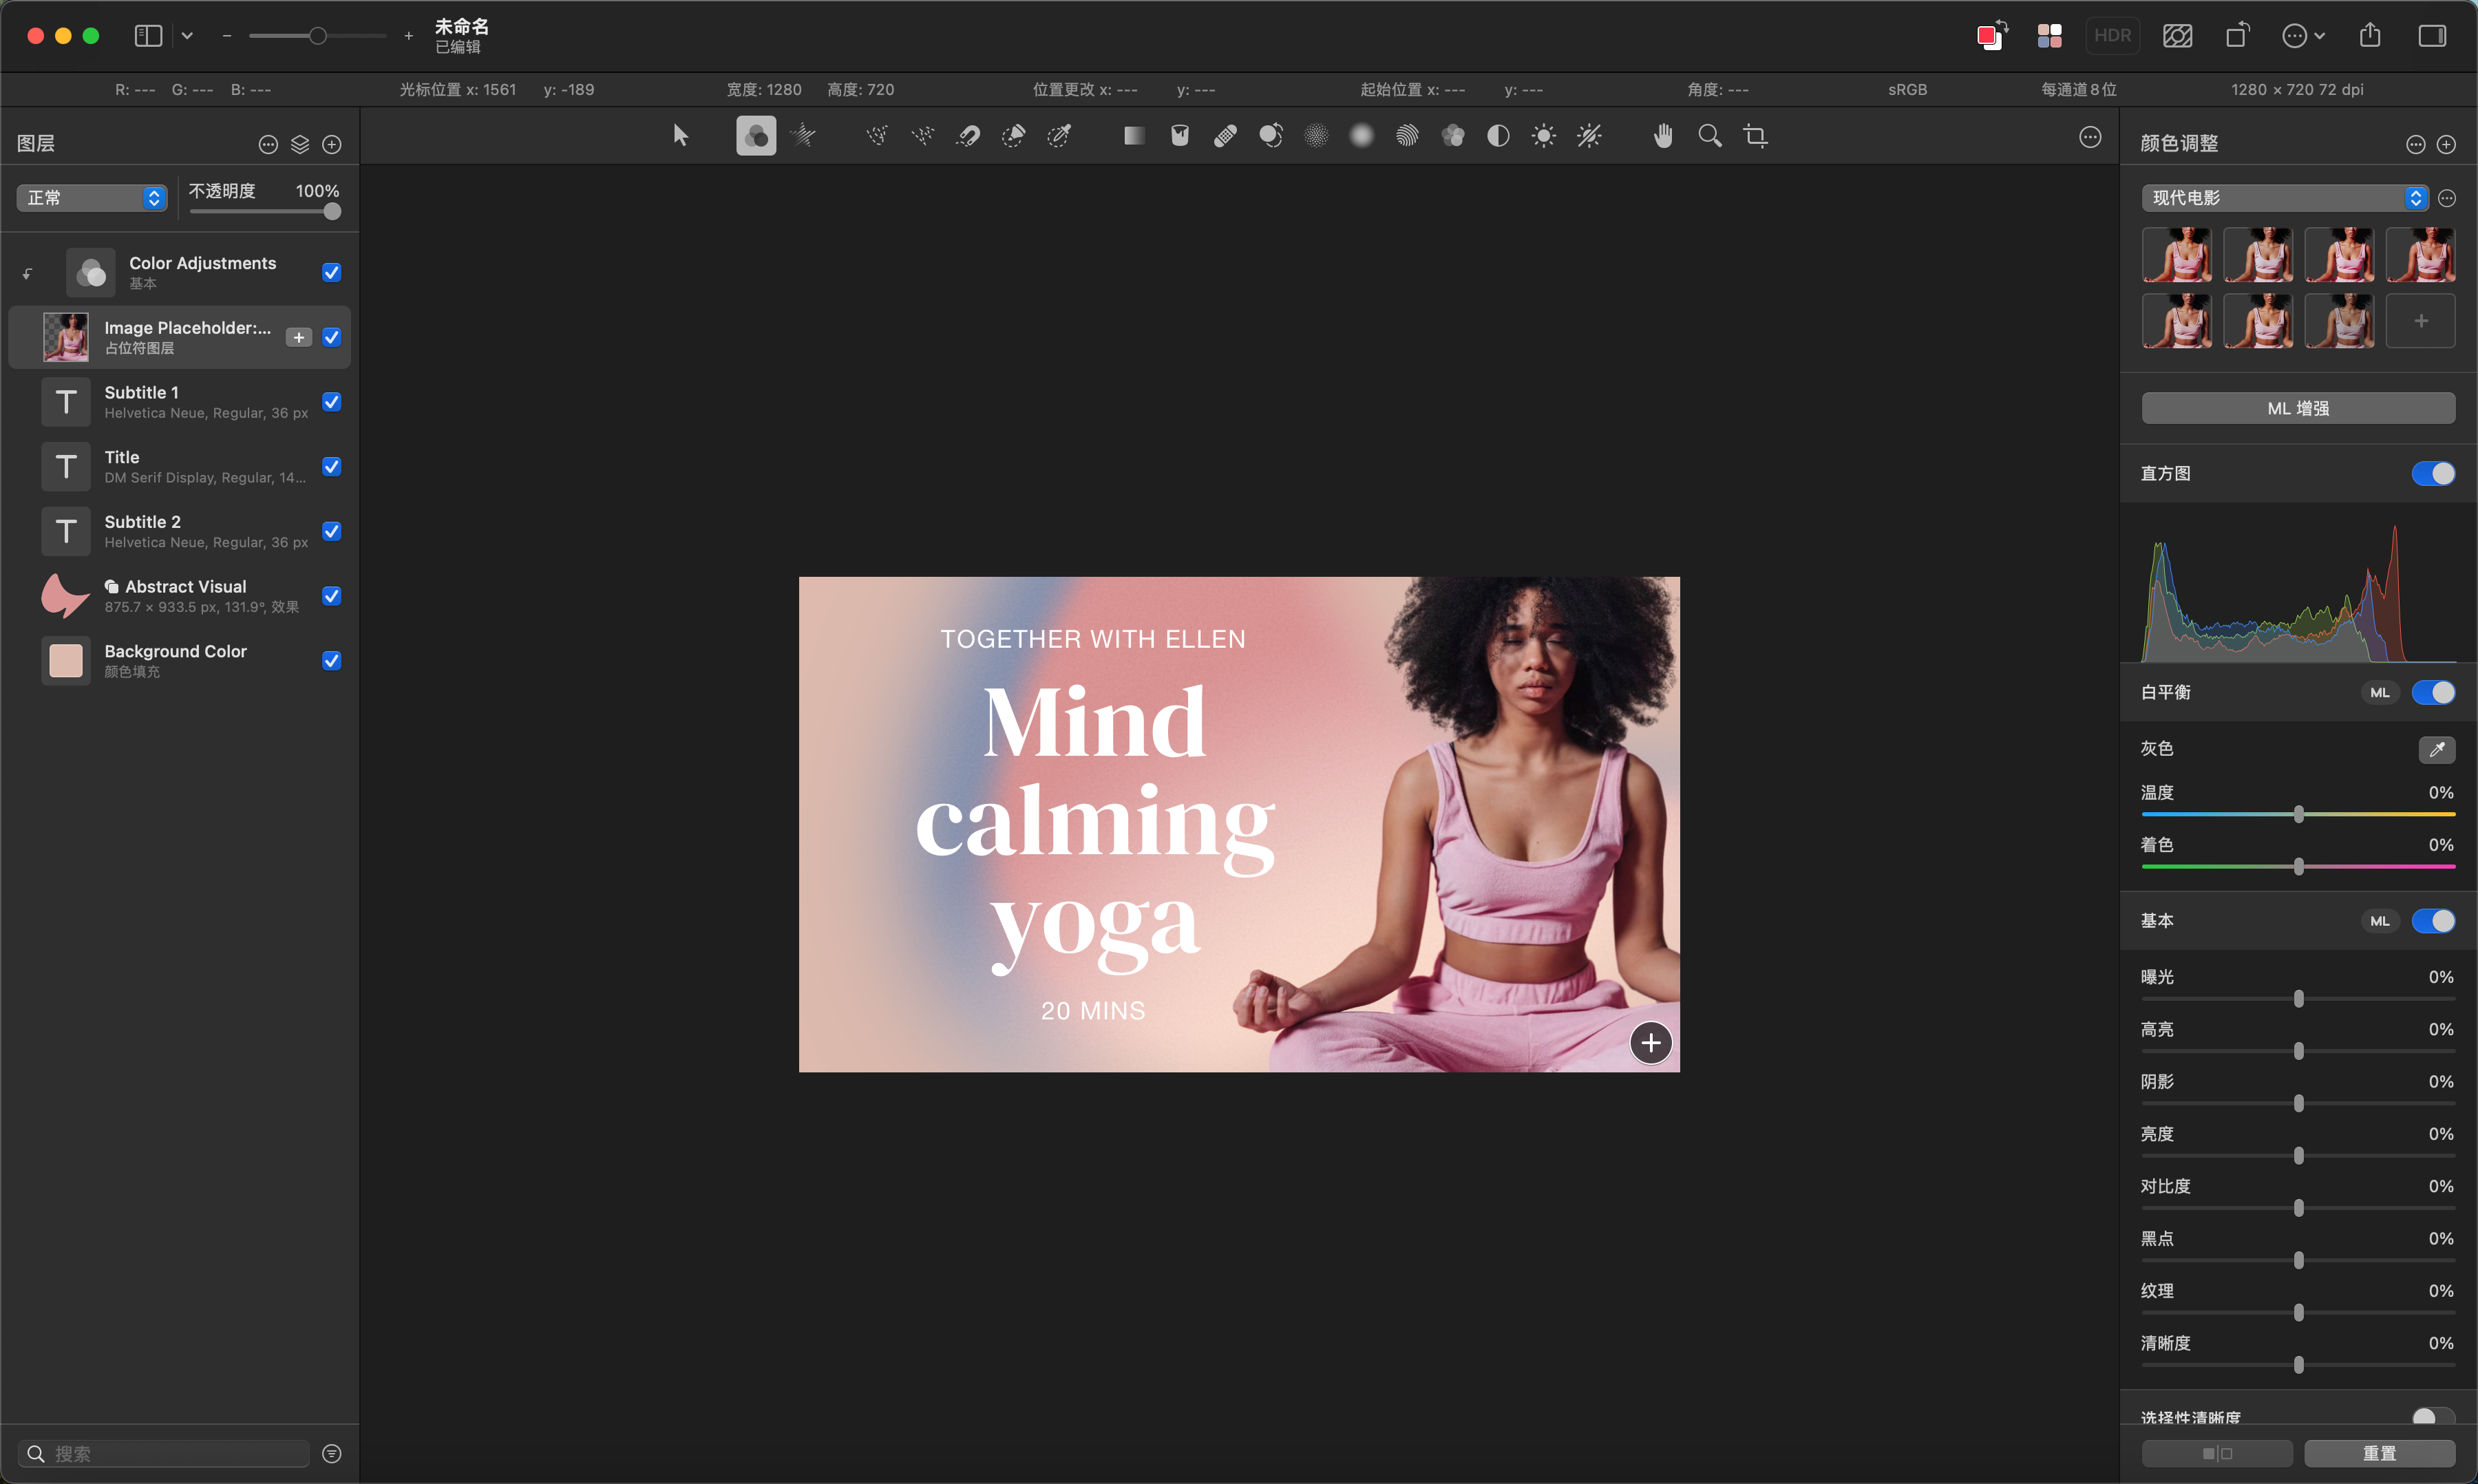Select the Arrange arrow tool
The image size is (2478, 1484).
(680, 136)
